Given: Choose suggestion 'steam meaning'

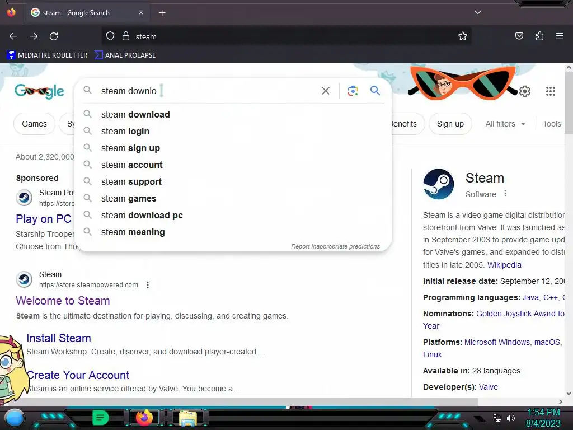Looking at the screenshot, I should click(x=233, y=232).
